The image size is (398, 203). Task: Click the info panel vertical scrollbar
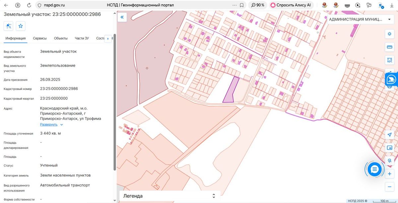pos(115,102)
